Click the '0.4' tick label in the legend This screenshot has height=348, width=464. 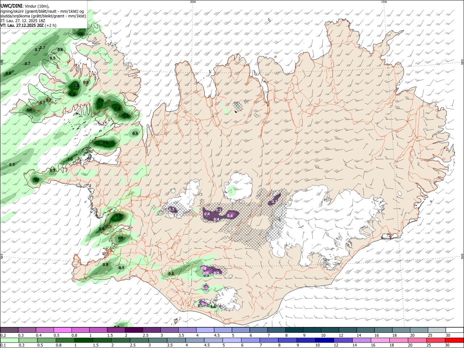39,336
